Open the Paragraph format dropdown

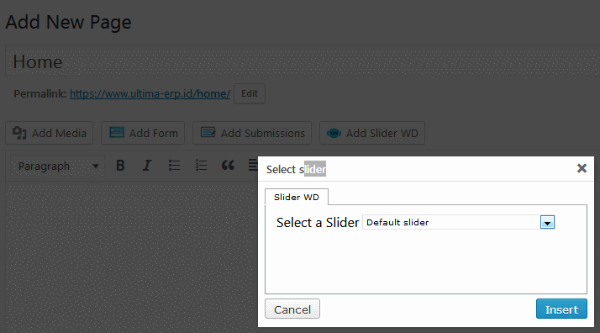[x=57, y=166]
